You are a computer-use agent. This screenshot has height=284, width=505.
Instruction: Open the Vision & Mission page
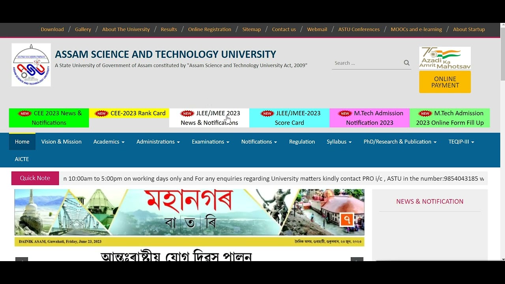62,142
